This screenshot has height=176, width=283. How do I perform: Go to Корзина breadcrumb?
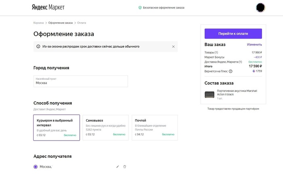[38, 23]
